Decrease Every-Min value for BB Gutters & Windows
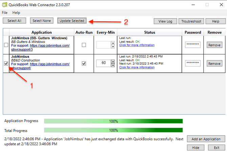Screen dimensions: 227x152 click(x=113, y=47)
